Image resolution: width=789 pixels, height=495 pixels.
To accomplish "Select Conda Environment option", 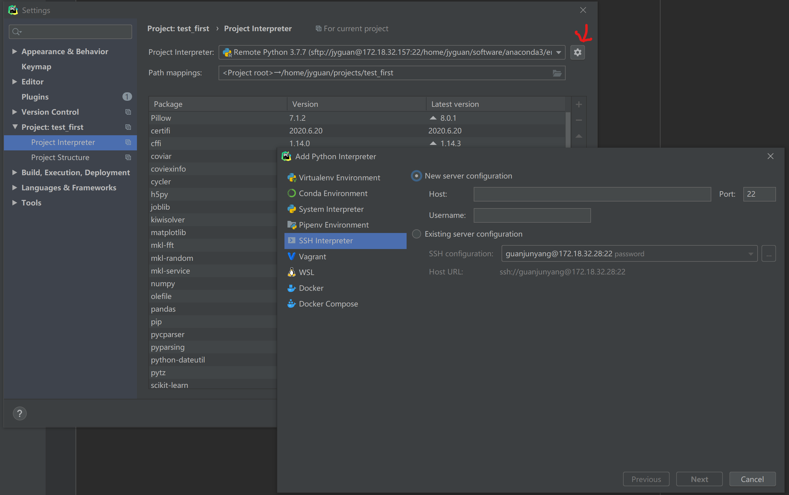I will 333,193.
